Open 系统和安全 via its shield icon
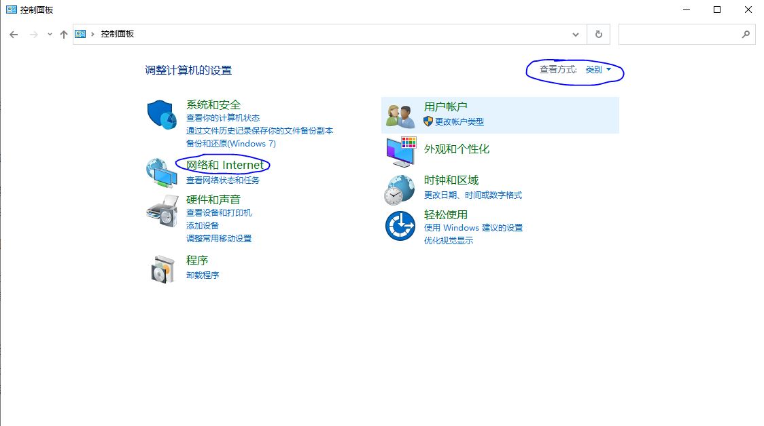 [160, 114]
